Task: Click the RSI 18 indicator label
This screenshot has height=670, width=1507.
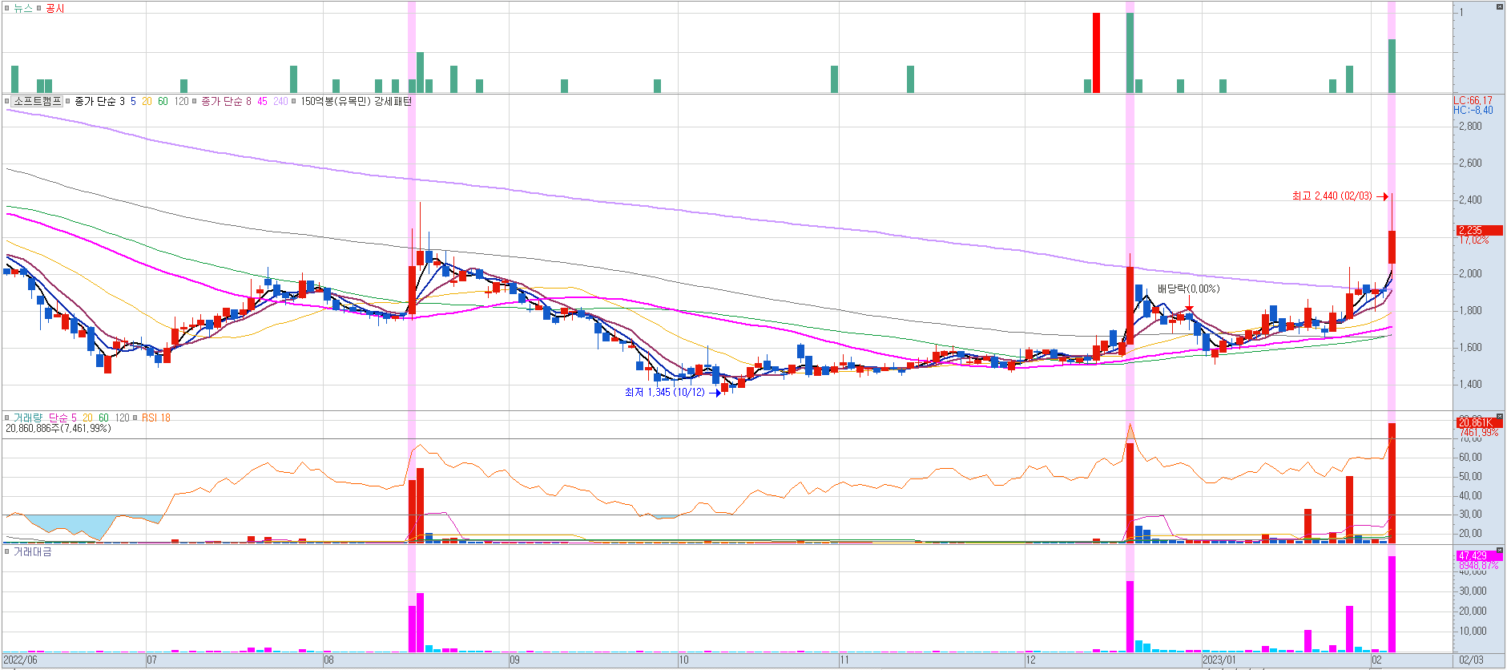Action: pos(156,418)
